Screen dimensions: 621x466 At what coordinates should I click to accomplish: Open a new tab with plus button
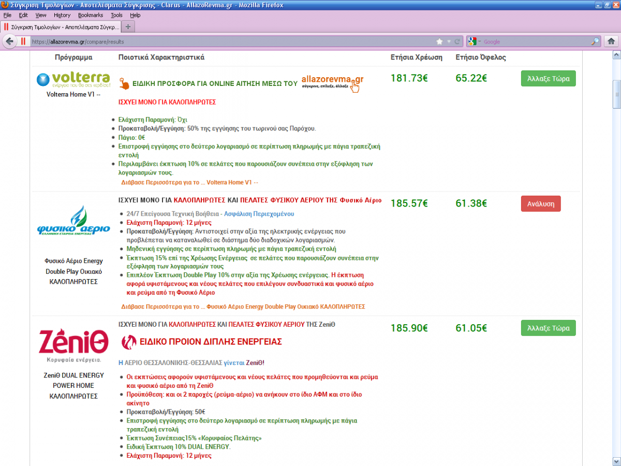[x=128, y=26]
